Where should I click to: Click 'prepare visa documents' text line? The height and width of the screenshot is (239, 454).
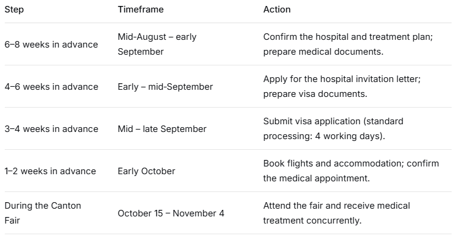click(315, 94)
